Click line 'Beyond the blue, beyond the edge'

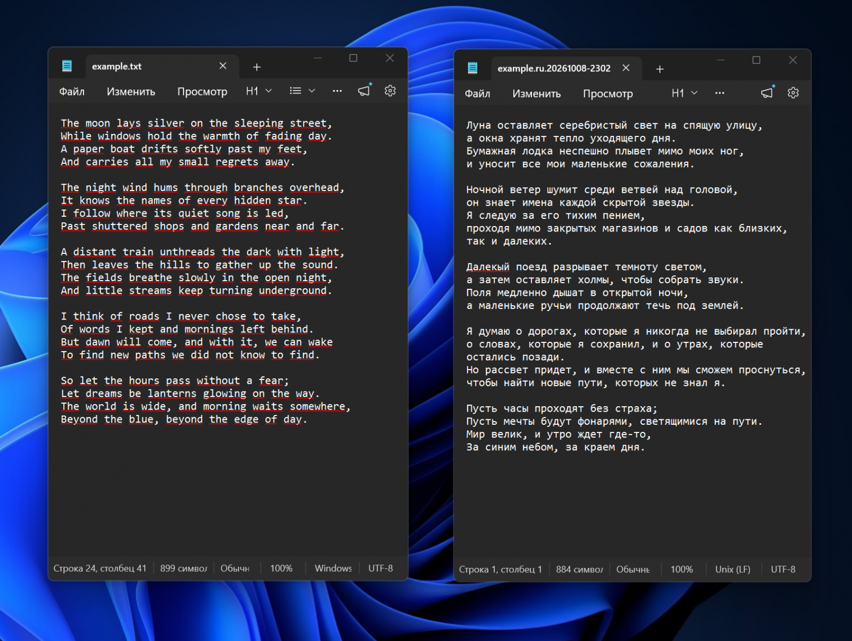[x=184, y=419]
